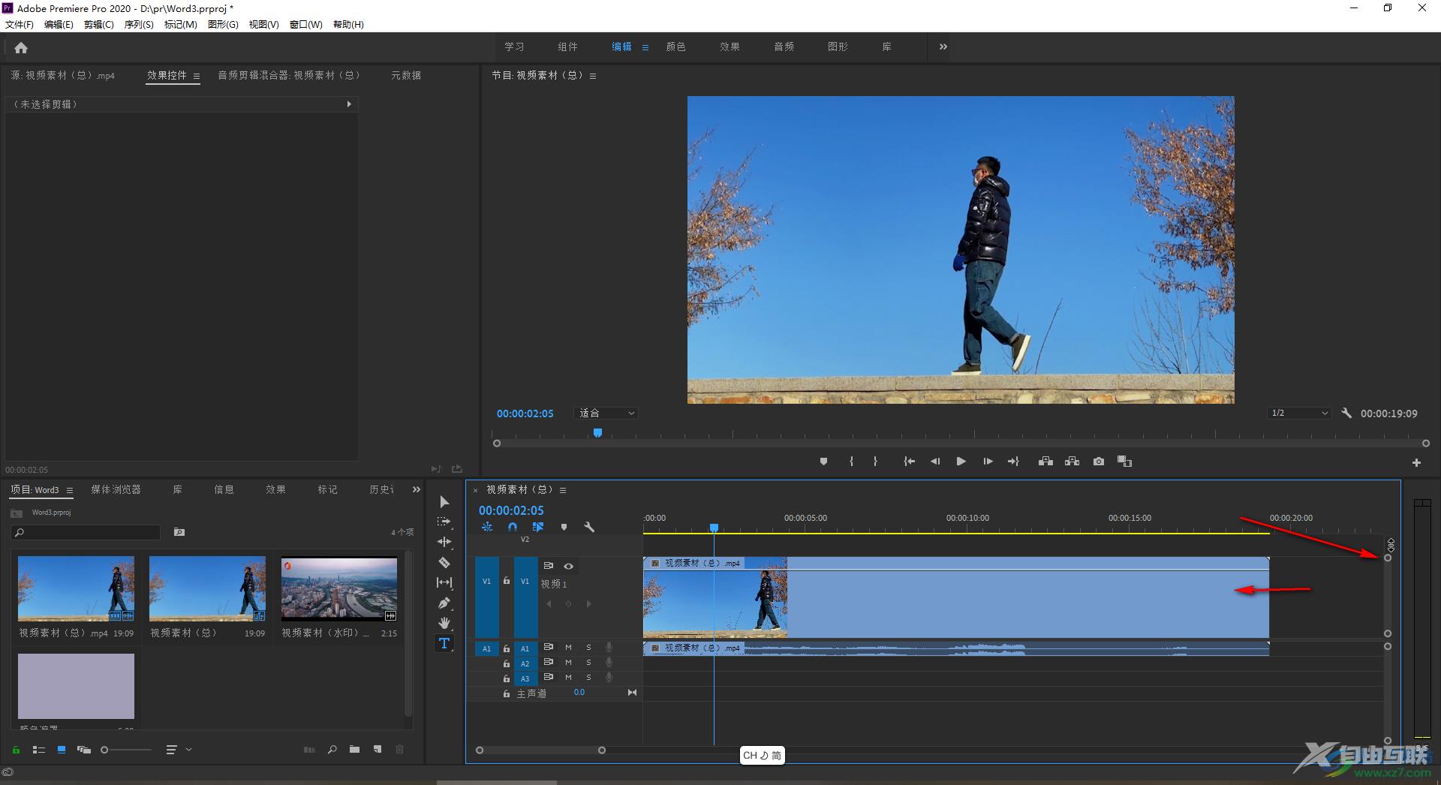Open the zoom level 适合 dropdown

pyautogui.click(x=606, y=414)
